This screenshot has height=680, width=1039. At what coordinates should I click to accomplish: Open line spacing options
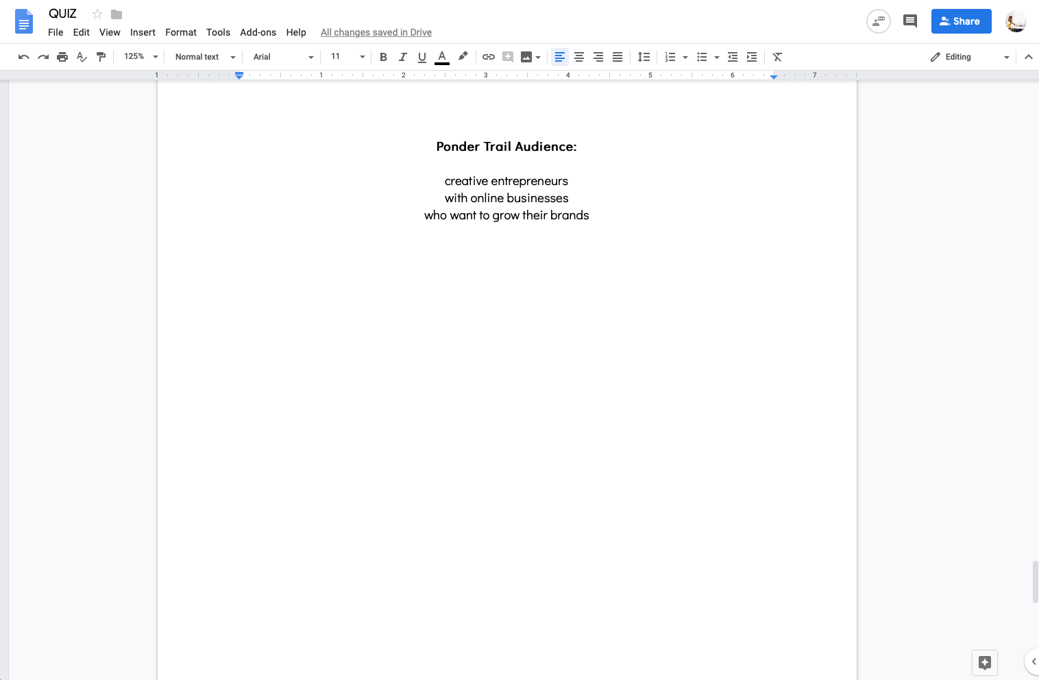(x=644, y=57)
